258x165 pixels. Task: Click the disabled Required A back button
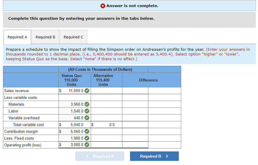[100, 156]
